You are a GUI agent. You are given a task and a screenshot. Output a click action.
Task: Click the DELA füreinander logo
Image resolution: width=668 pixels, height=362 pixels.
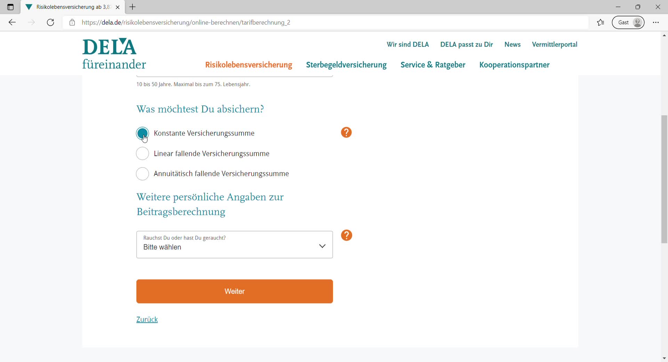click(x=114, y=54)
